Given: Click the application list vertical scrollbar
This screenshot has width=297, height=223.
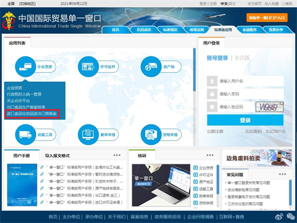Looking at the screenshot, I should pos(194,69).
